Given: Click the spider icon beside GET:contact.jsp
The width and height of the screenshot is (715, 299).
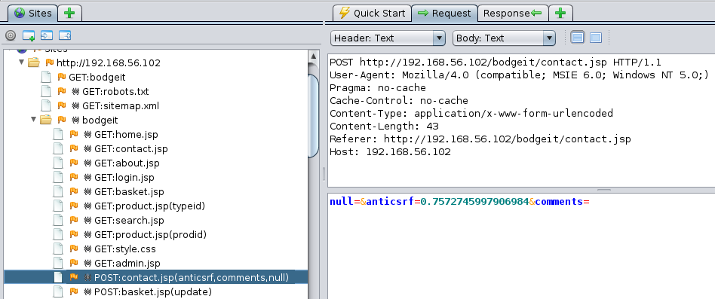Looking at the screenshot, I should point(87,148).
